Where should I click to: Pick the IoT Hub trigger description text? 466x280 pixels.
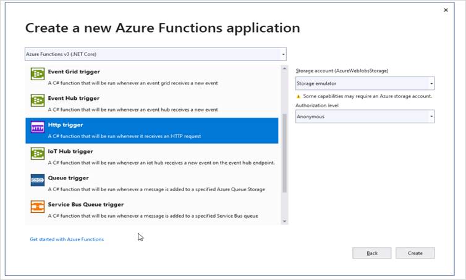[161, 163]
